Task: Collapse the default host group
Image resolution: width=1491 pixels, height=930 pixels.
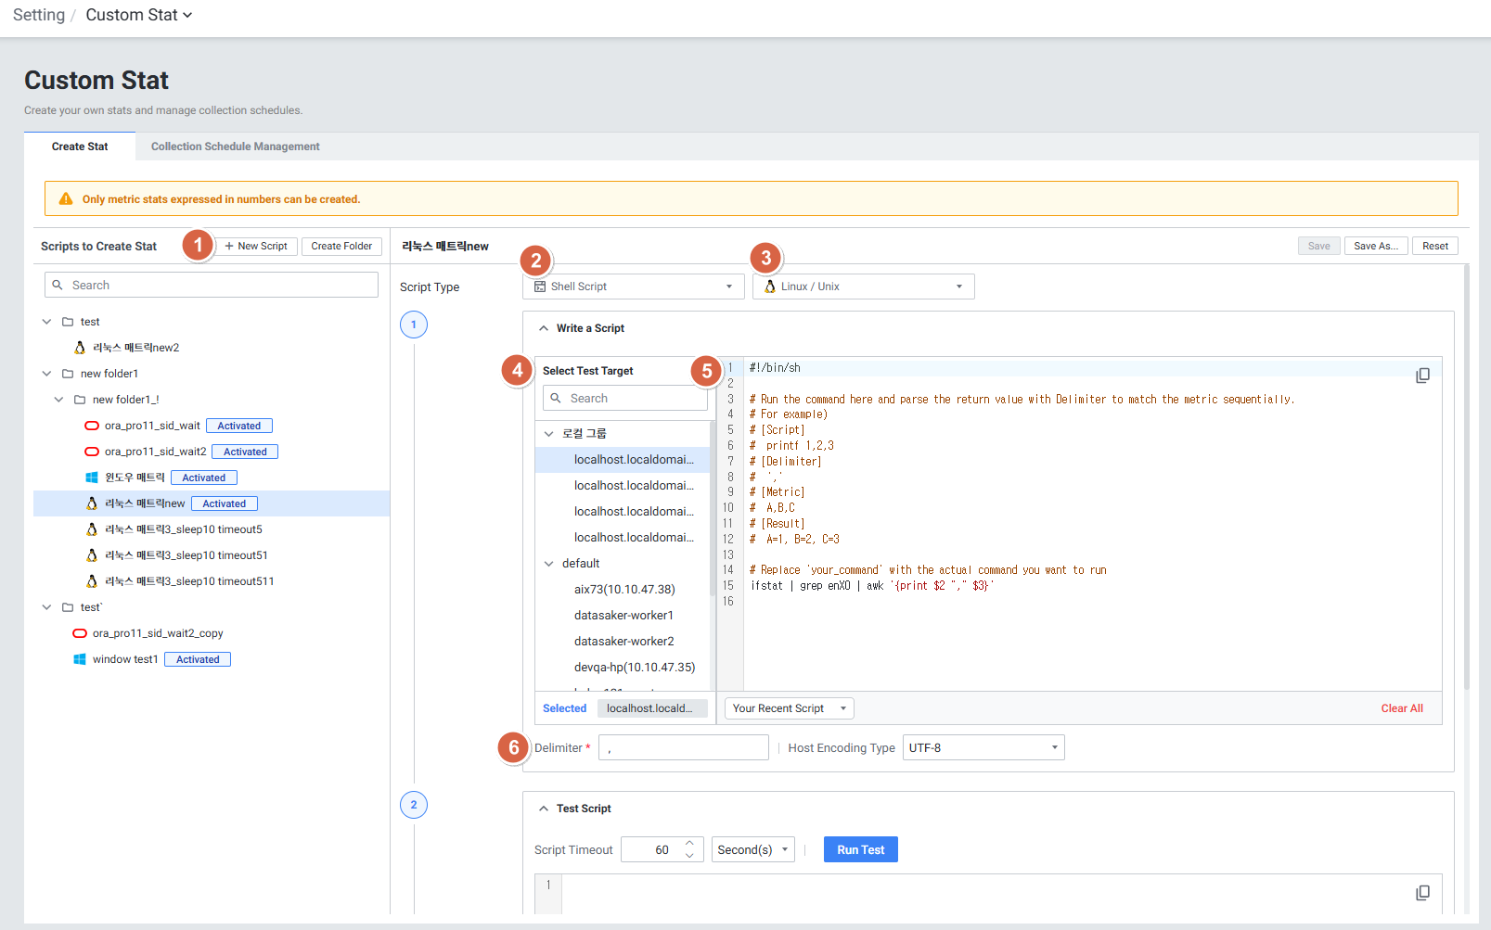Action: (x=549, y=564)
